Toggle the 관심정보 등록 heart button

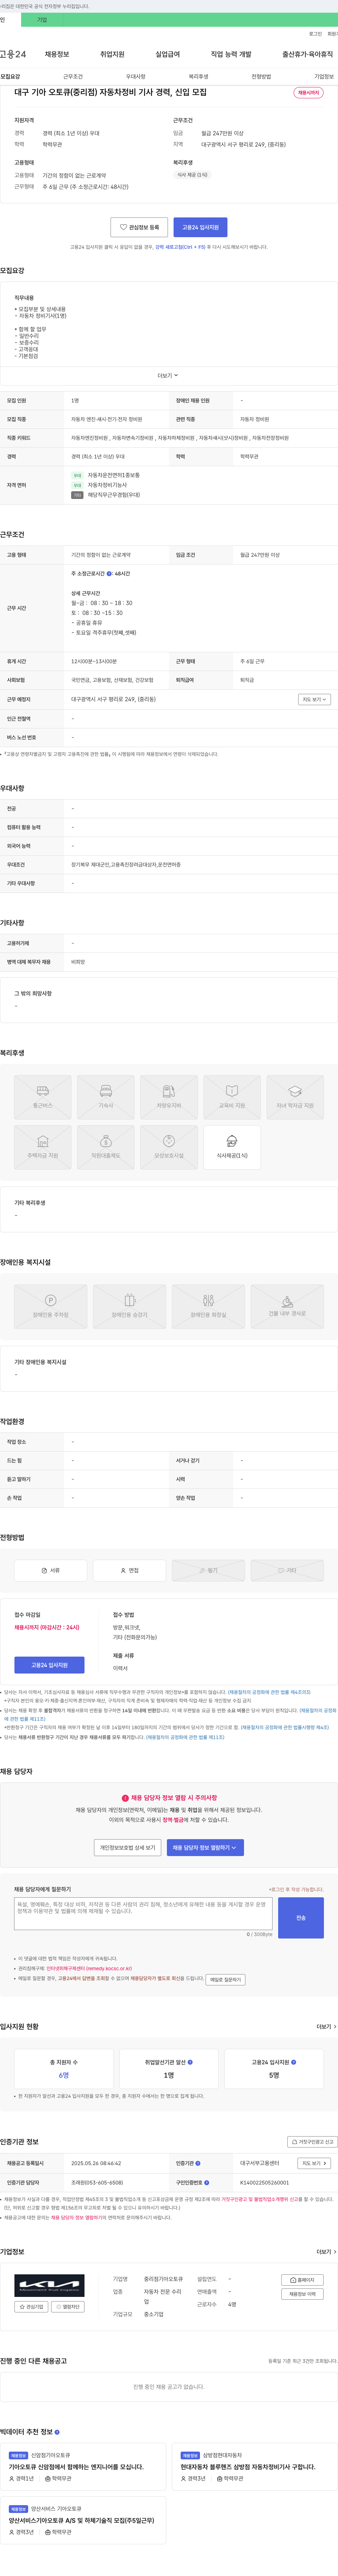[139, 227]
